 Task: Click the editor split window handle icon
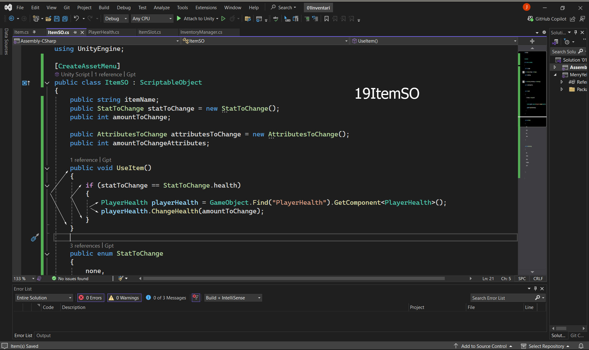532,41
